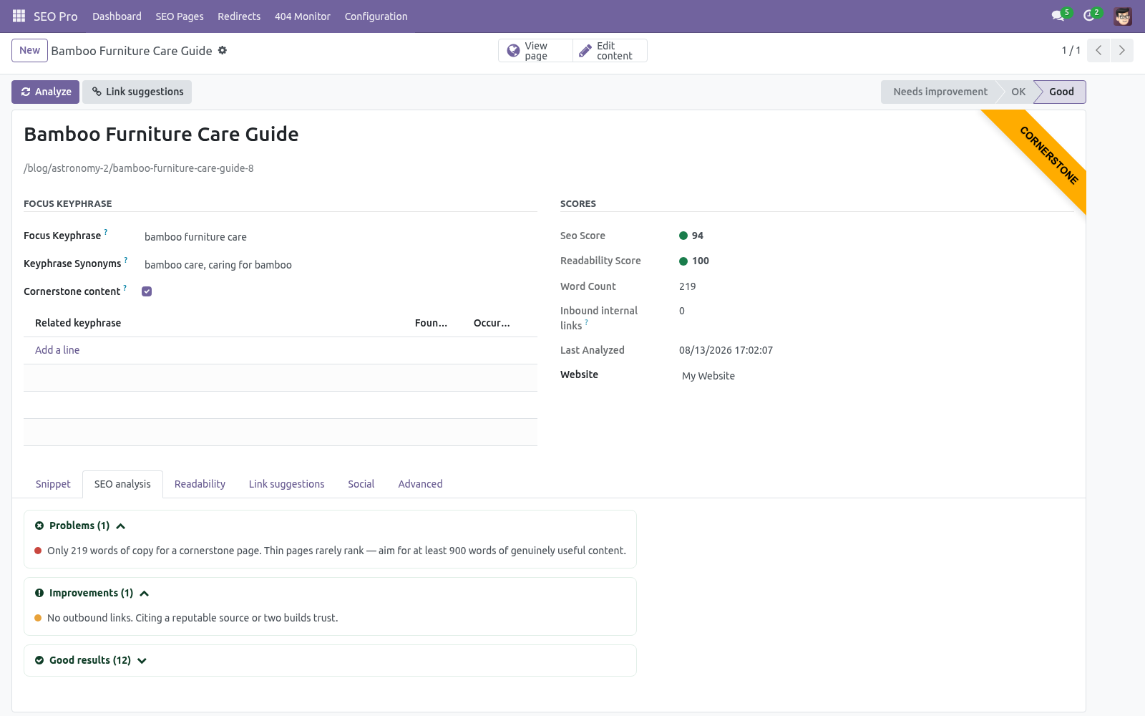
Task: Click the Bamboo Furniture Care Guide title field
Action: [x=161, y=134]
